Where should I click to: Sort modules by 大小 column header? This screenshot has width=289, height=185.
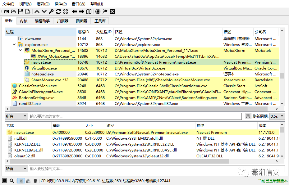pos(94,125)
